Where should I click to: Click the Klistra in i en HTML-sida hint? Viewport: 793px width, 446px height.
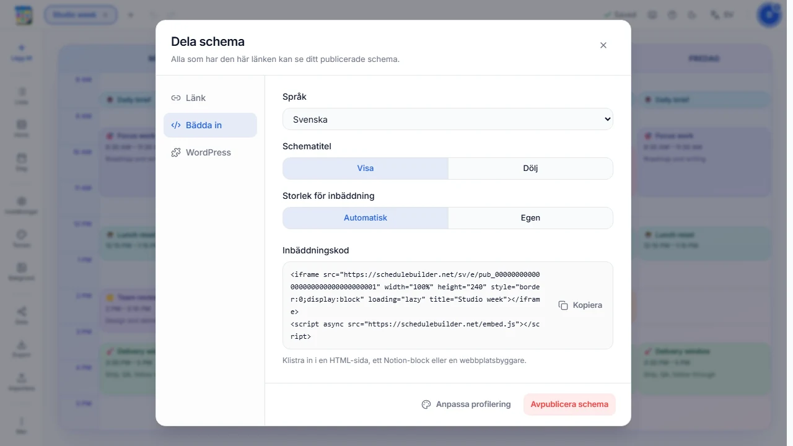point(405,361)
